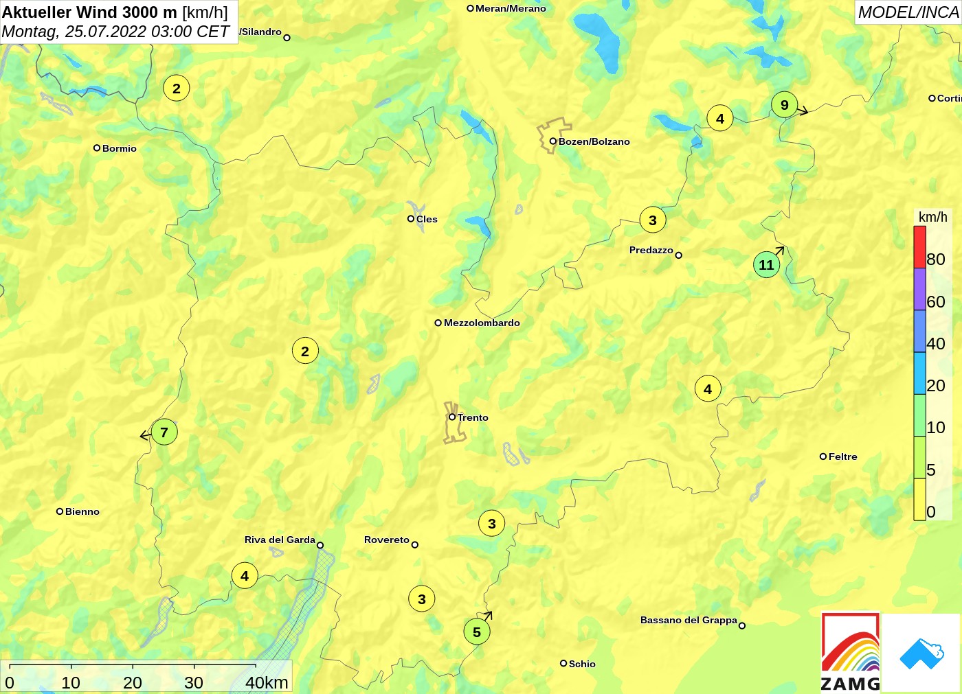
Task: Click the 4 marker east of Bozen/Bolzano
Action: 720,119
